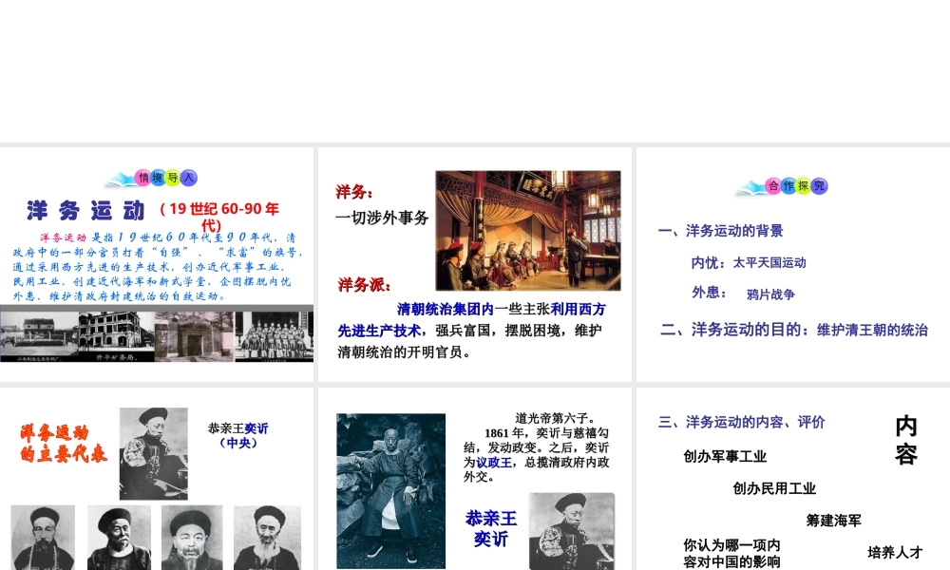Viewport: 950px width, 570px height.
Task: Select the color painting of Qing officials
Action: click(527, 230)
